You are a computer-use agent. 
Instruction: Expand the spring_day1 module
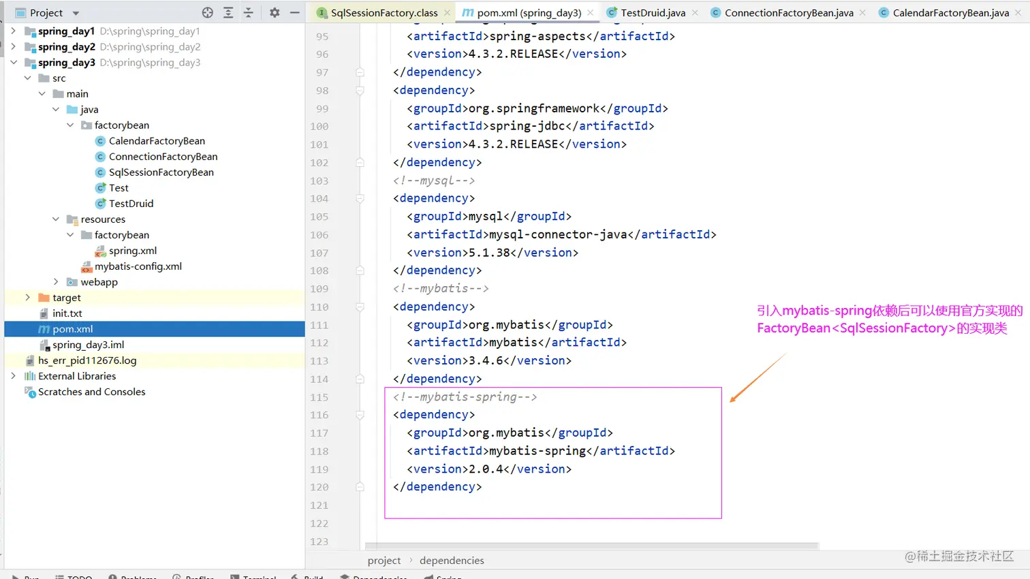[14, 31]
